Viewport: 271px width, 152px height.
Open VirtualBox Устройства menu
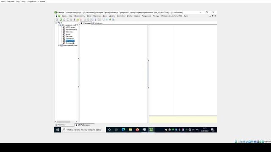click(x=32, y=2)
